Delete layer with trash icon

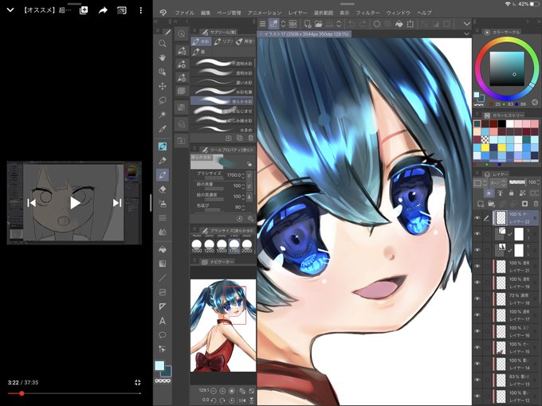(x=536, y=204)
